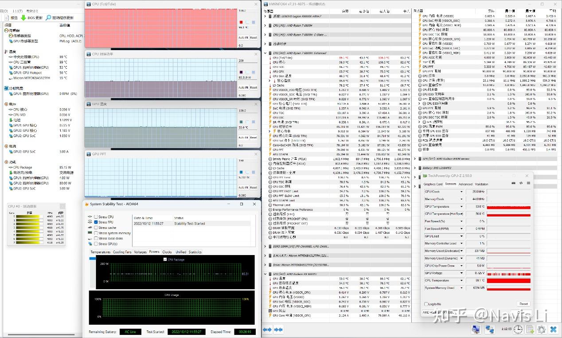Tick the Log to file checkbox
562x338 pixels.
pyautogui.click(x=426, y=304)
